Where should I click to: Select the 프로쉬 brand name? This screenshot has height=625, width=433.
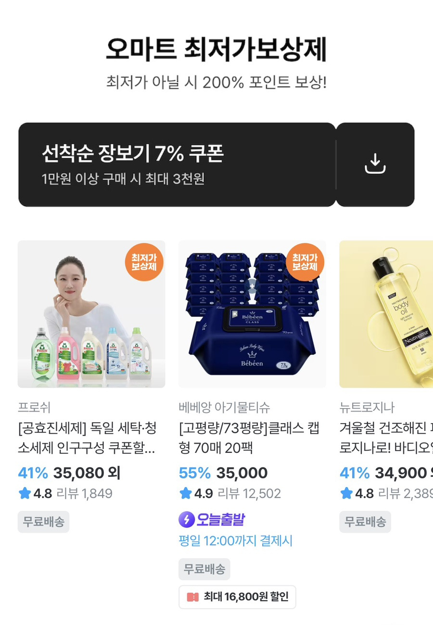[x=34, y=408]
